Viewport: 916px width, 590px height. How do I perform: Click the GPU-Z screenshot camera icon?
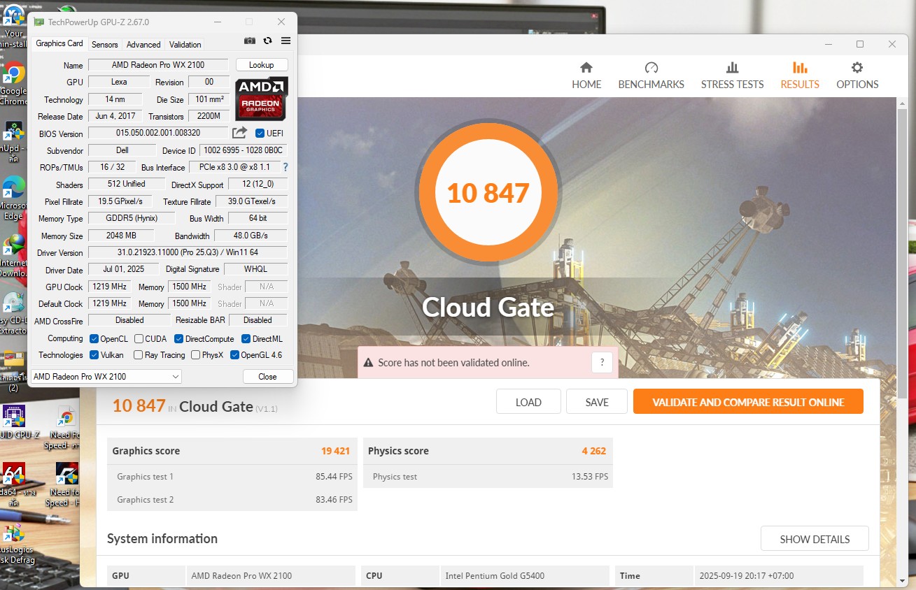pos(250,41)
